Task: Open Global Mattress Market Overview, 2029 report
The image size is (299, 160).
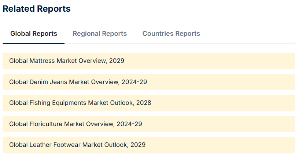Action: 67,61
